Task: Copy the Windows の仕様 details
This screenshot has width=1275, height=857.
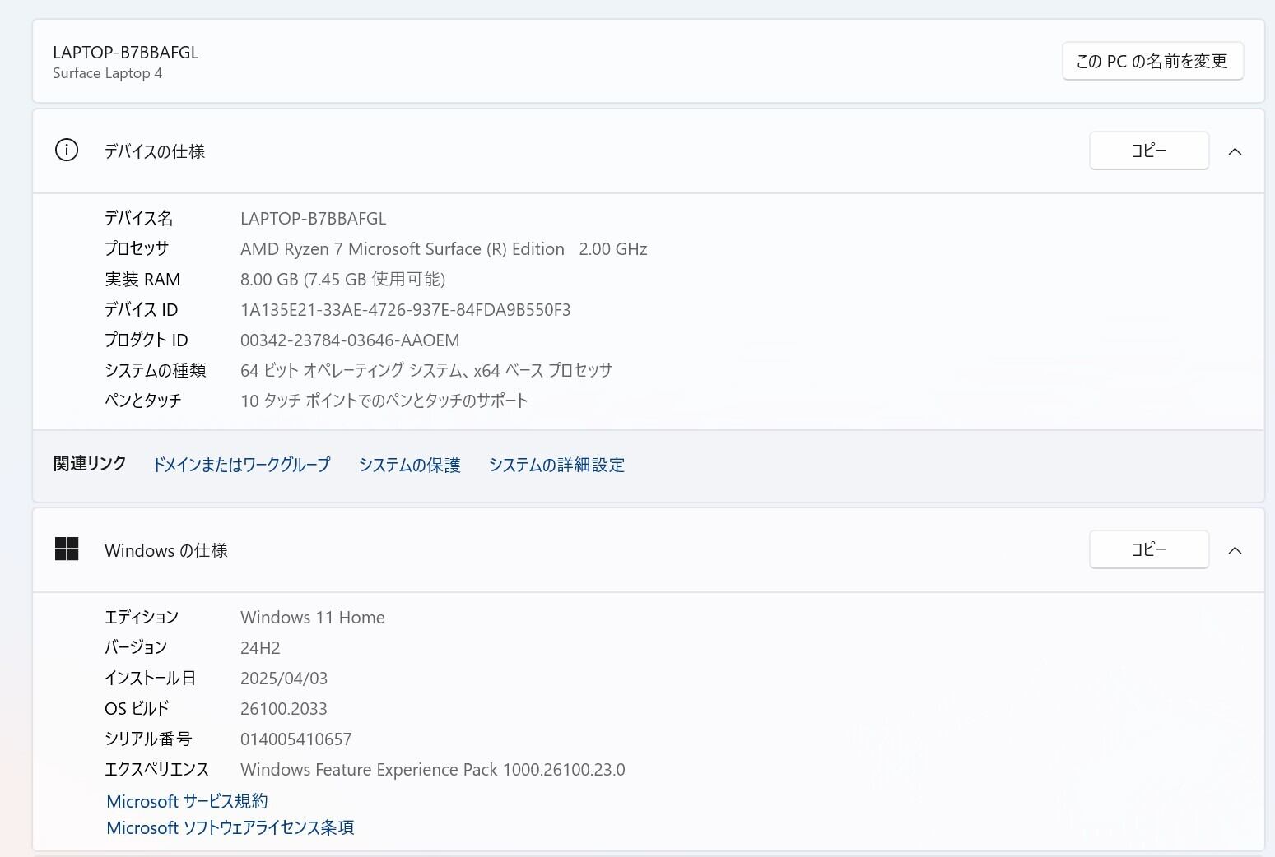Action: [1149, 549]
